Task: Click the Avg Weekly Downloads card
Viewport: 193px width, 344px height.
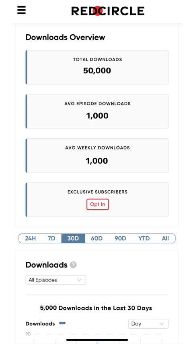Action: [97, 155]
